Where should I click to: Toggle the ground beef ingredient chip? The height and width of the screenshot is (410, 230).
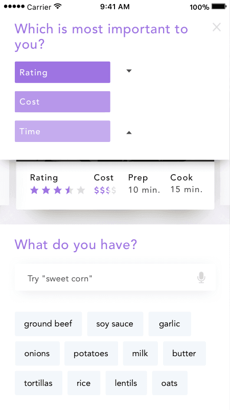(48, 324)
